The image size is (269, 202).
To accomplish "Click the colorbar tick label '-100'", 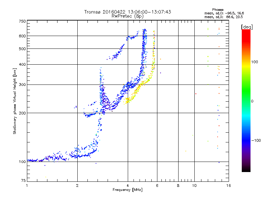I will [x=256, y=140].
